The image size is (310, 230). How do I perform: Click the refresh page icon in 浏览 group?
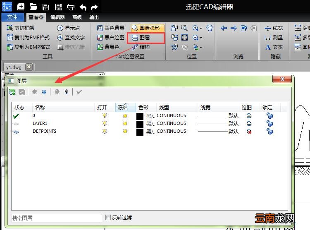pyautogui.click(x=244, y=28)
